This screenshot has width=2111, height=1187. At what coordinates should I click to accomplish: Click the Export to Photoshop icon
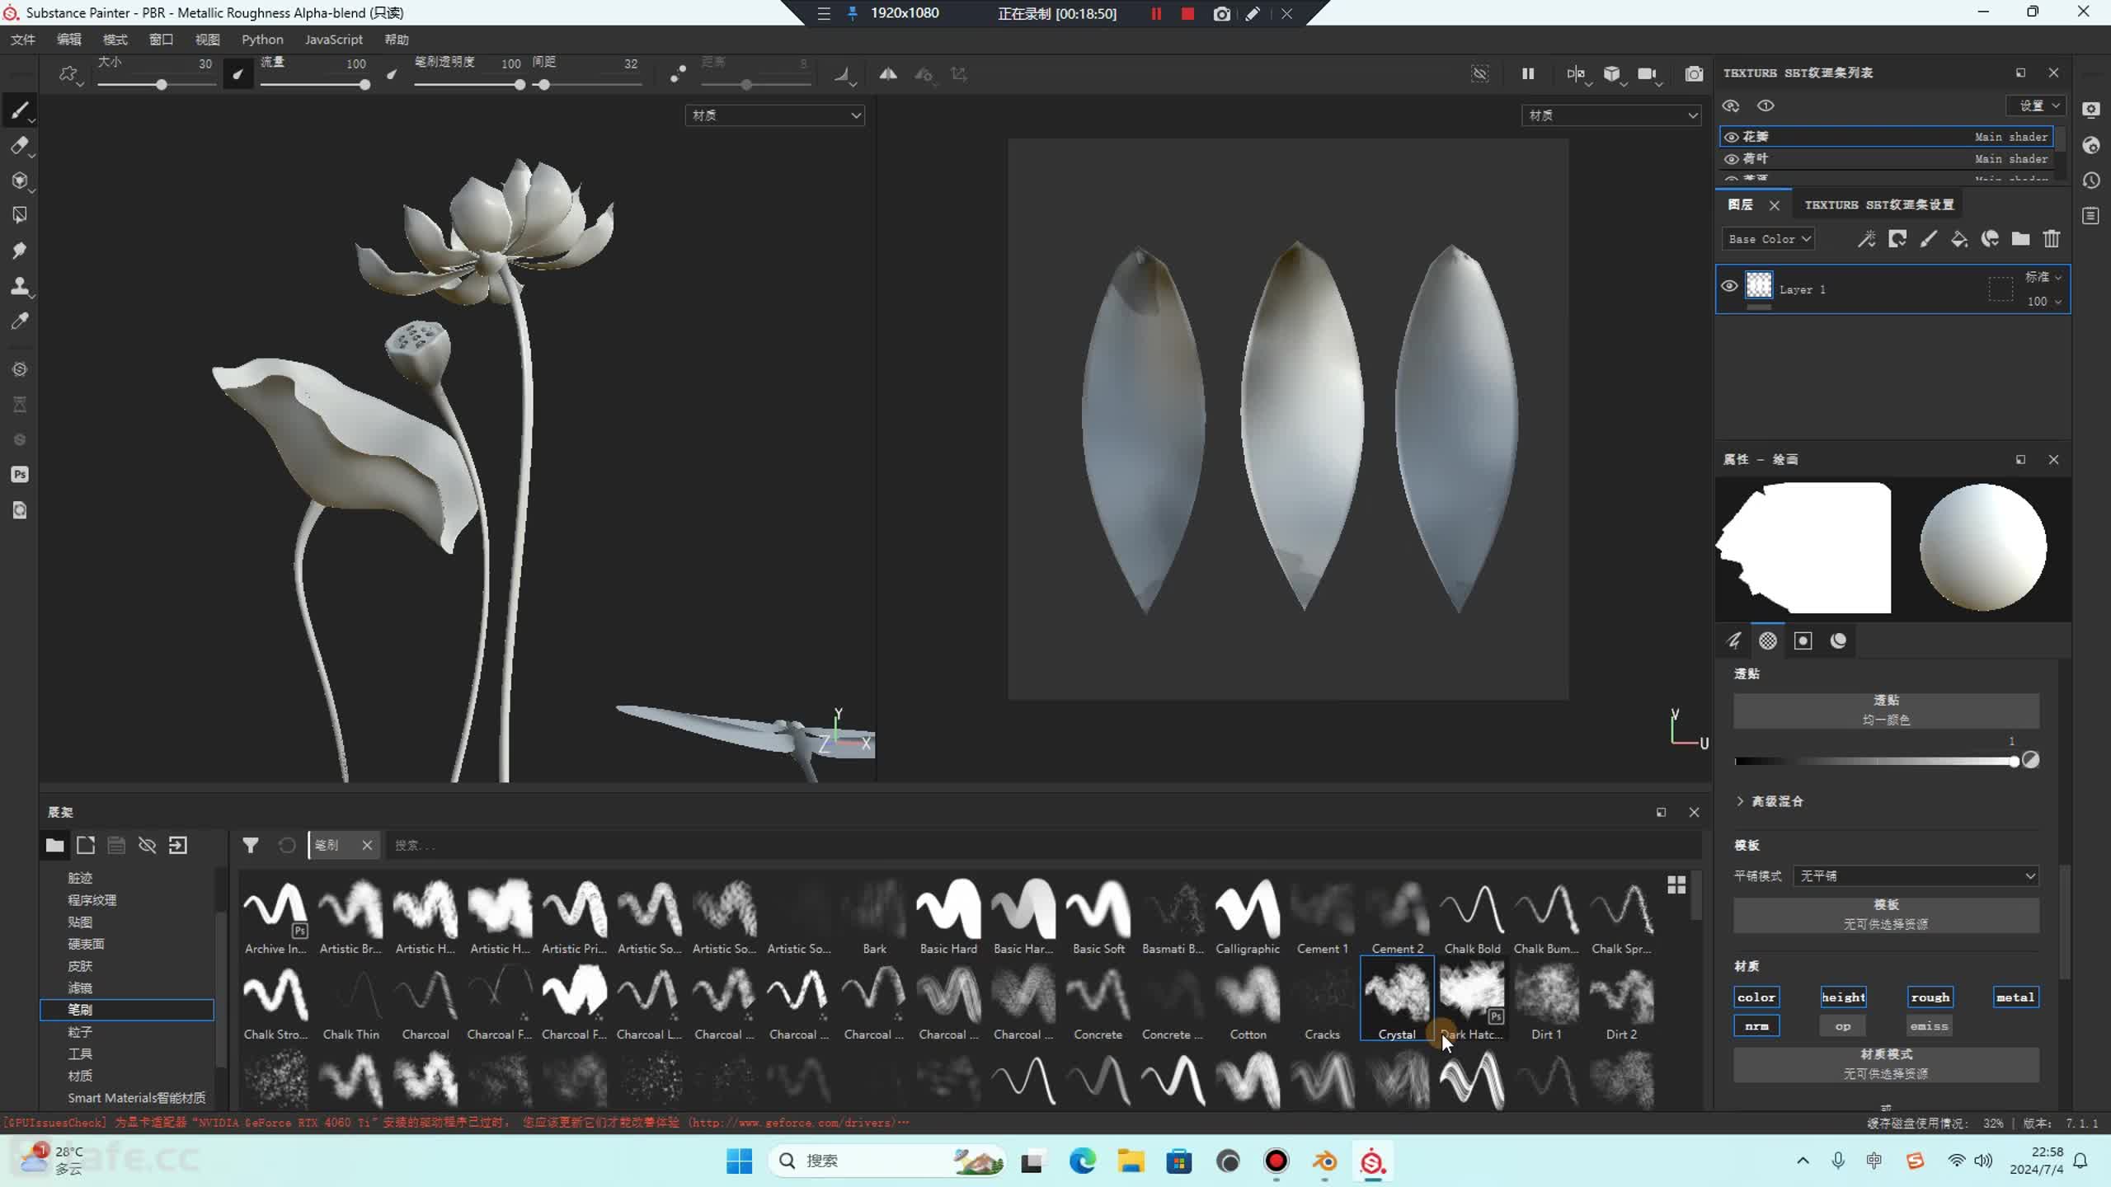coord(20,475)
